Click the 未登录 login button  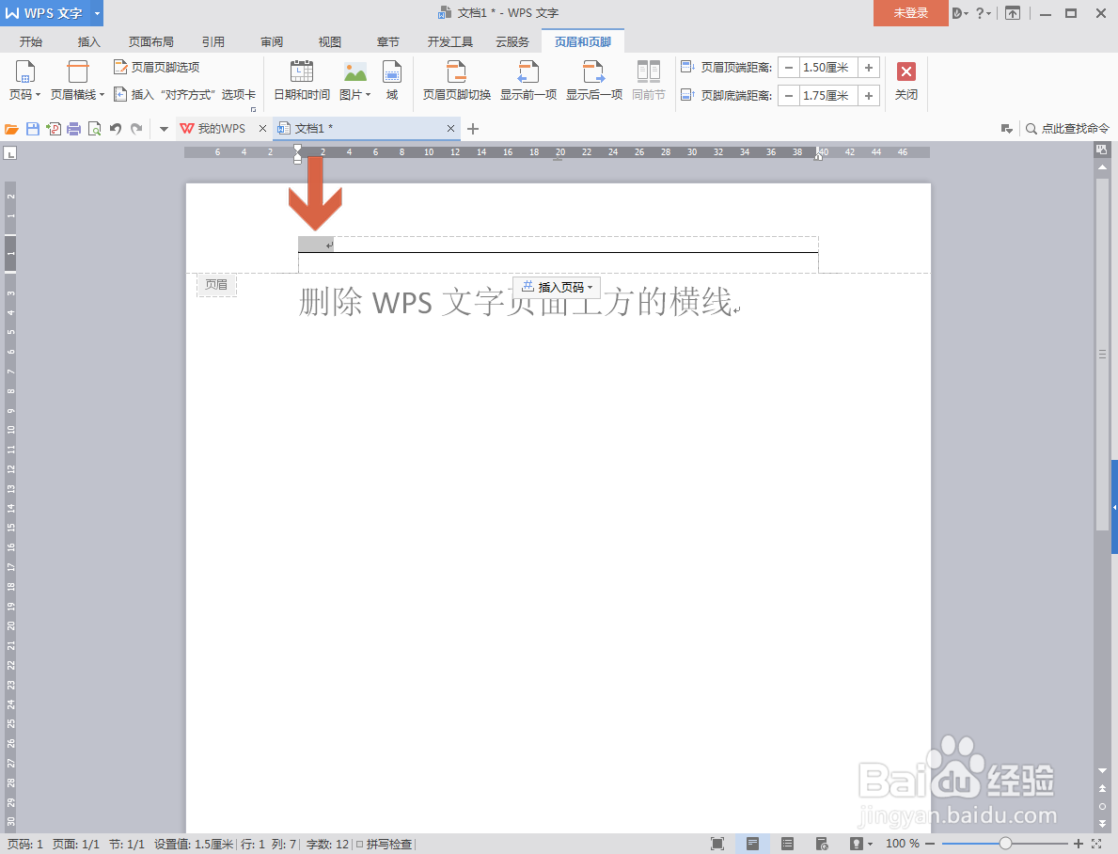[910, 13]
